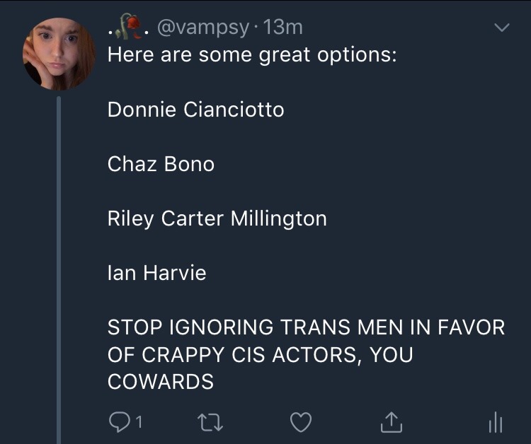Select the name Donnie Cianciotto
This screenshot has height=444, width=531.
pos(195,110)
